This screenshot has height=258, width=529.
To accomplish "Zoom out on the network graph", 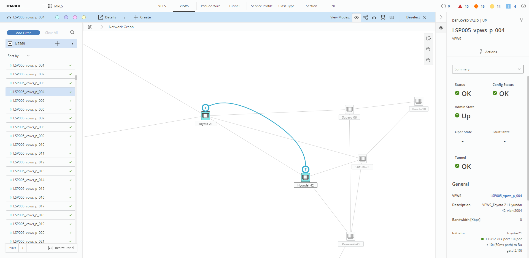I will point(428,60).
